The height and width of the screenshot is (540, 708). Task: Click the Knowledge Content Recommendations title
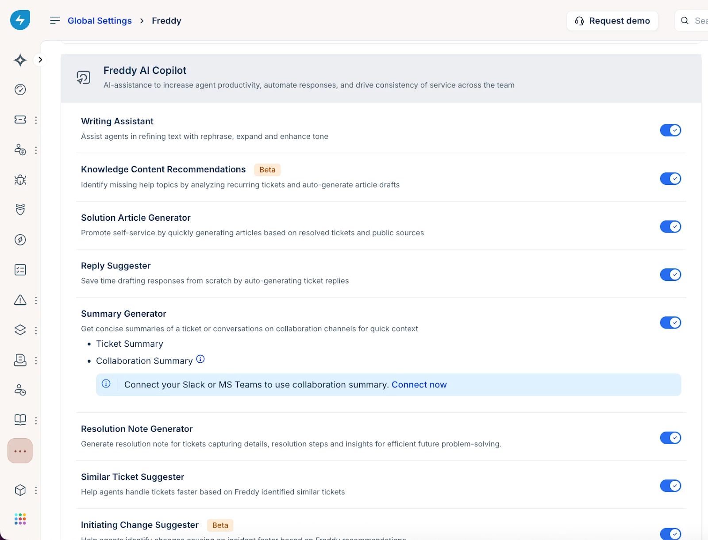pyautogui.click(x=163, y=169)
